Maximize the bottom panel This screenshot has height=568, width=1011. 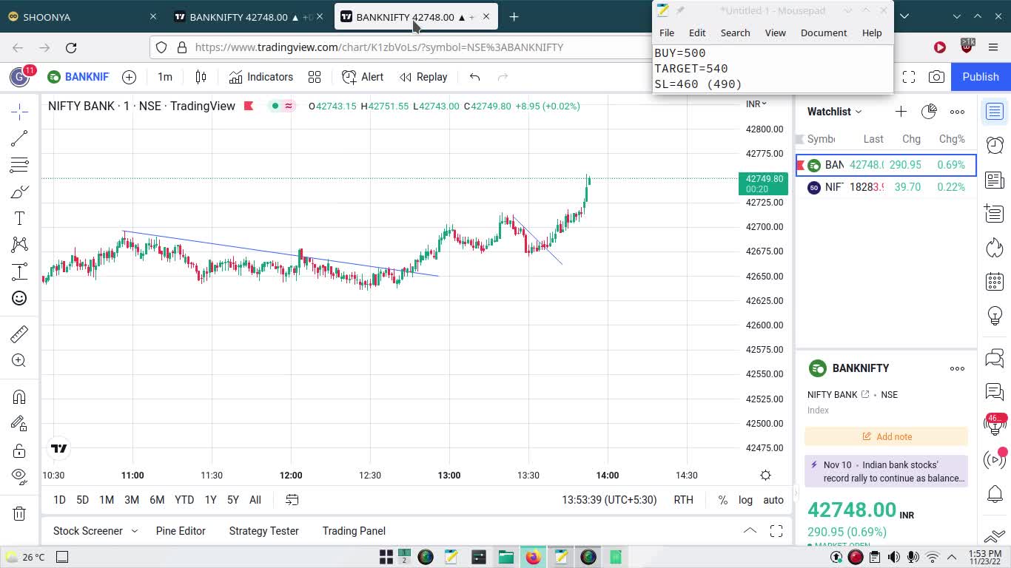tap(776, 531)
